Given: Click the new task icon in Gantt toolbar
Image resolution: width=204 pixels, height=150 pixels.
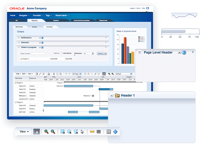Looking at the screenshot, I should 37,74.
